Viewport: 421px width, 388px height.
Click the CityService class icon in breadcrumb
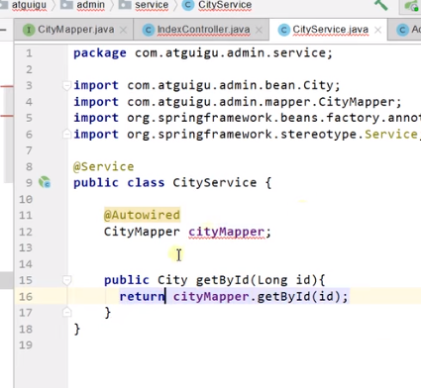[x=188, y=5]
